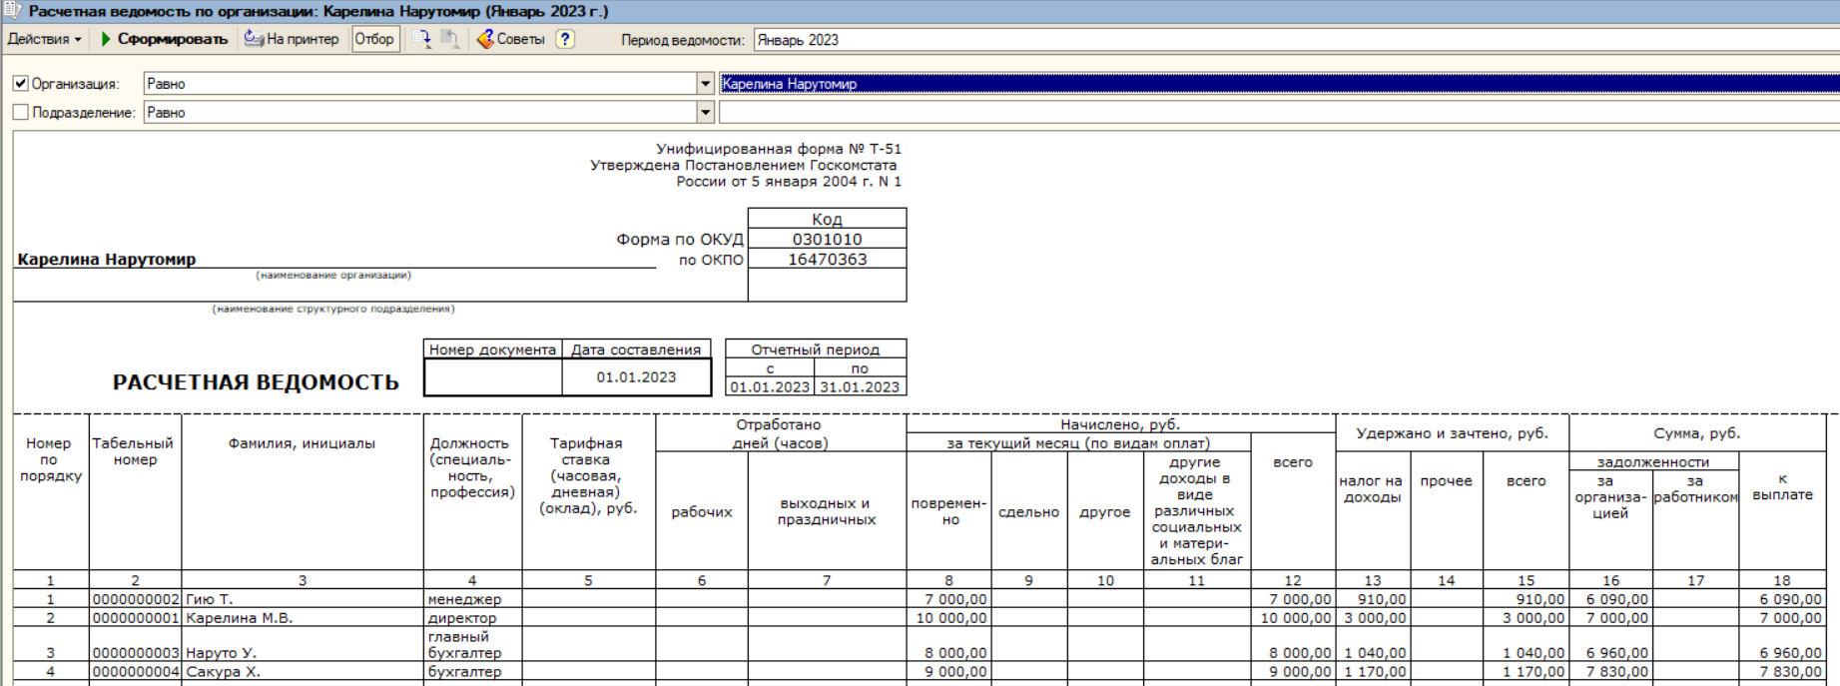
Task: Enable the Подразделение filter checkbox
Action: click(21, 113)
